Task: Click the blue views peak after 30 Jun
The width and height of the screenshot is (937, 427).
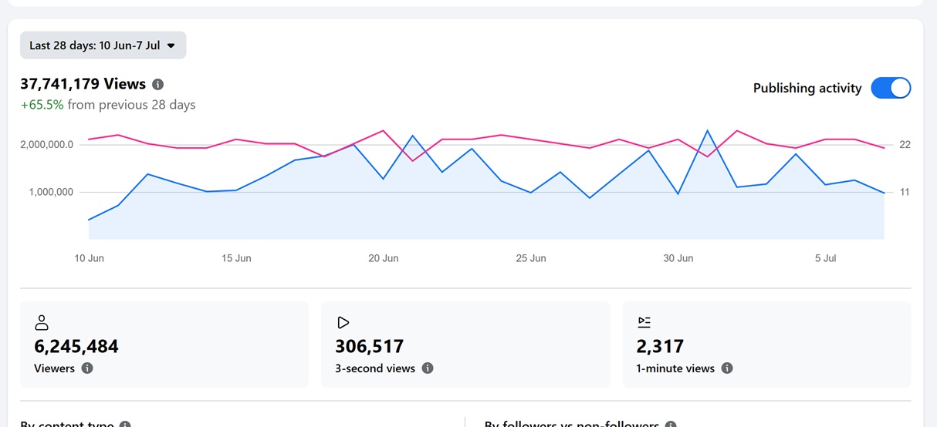Action: pos(708,130)
